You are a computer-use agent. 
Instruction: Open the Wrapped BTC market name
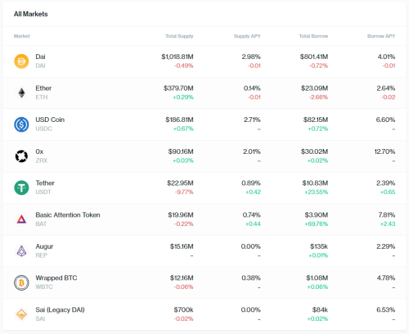coord(56,278)
